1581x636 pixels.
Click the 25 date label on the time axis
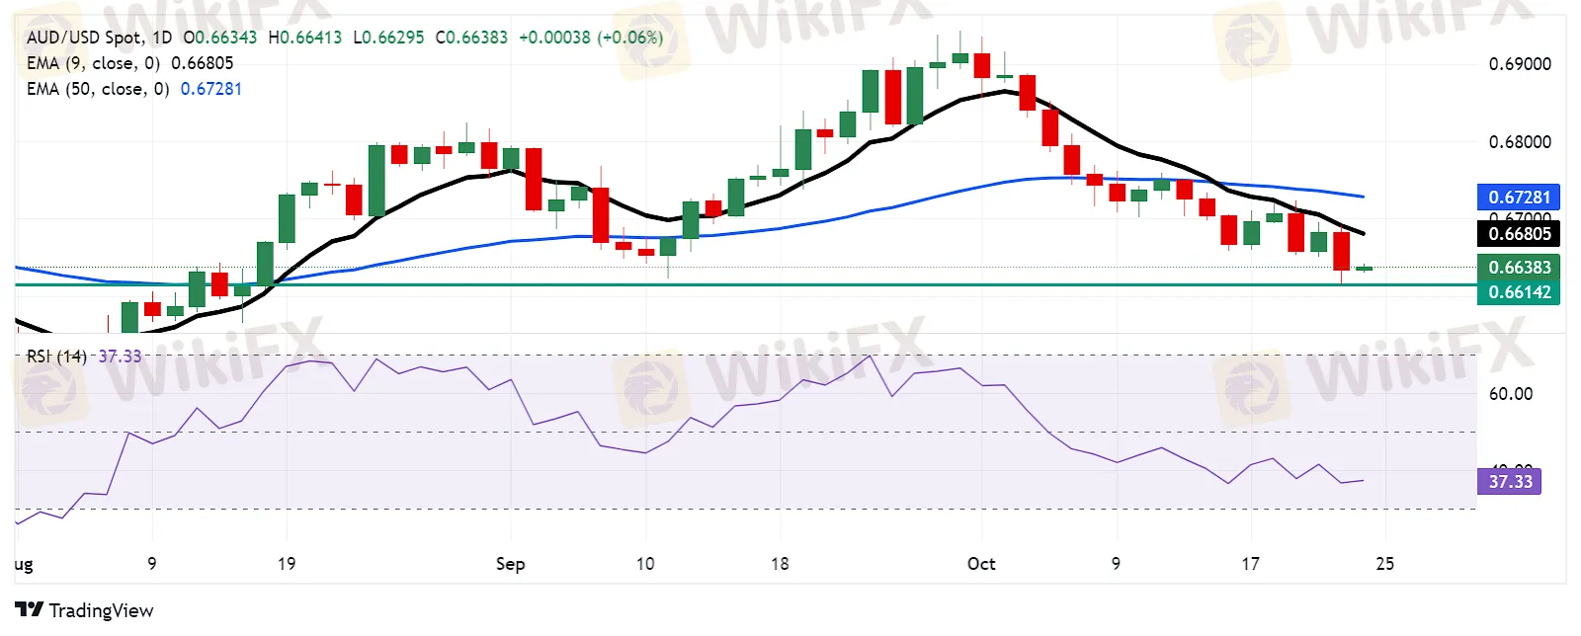(x=1385, y=564)
